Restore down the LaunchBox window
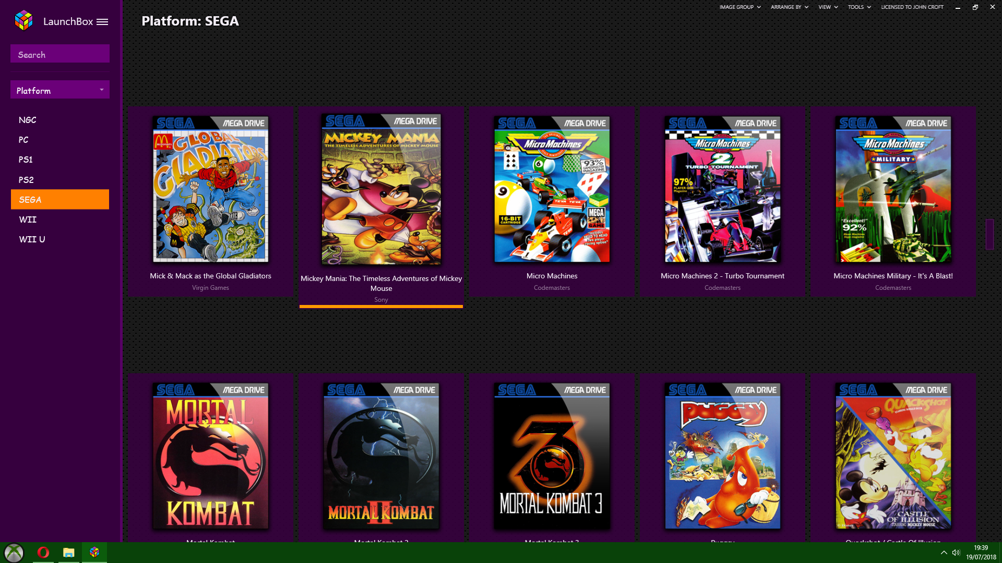This screenshot has height=563, width=1002. (975, 7)
